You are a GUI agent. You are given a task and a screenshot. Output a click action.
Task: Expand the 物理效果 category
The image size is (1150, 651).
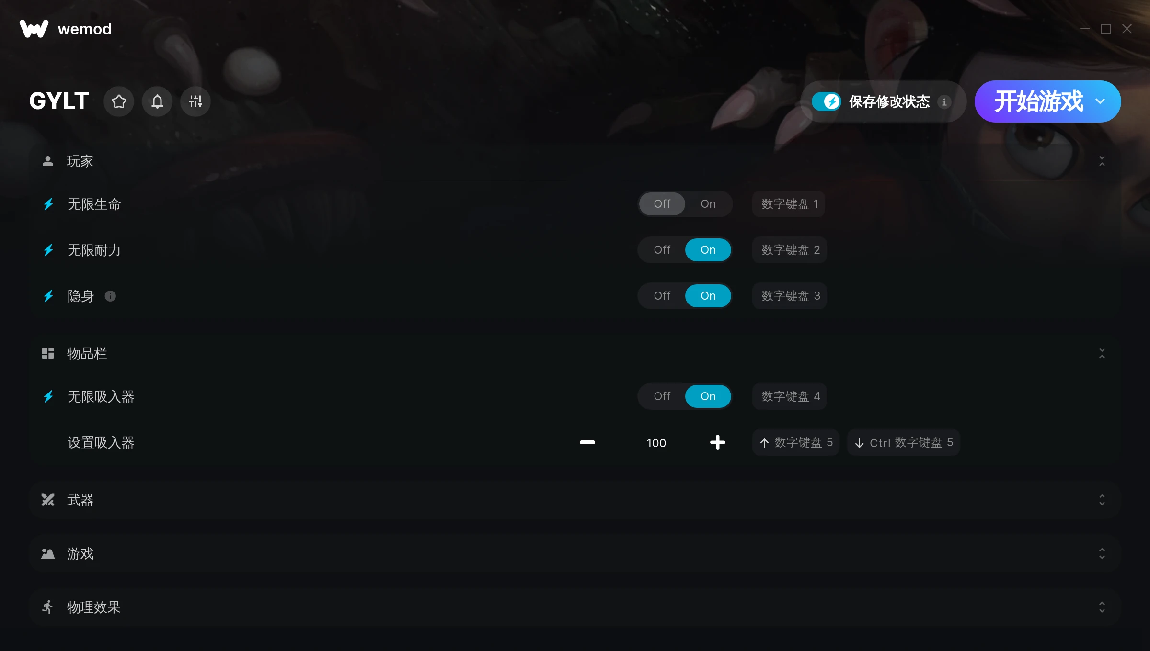(575, 607)
